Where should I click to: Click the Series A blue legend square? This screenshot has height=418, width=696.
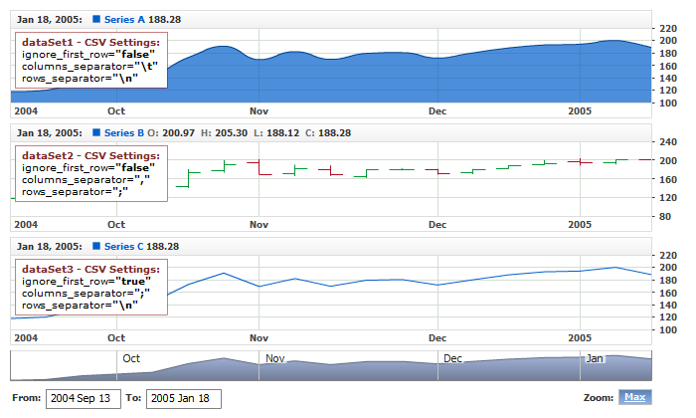point(95,19)
